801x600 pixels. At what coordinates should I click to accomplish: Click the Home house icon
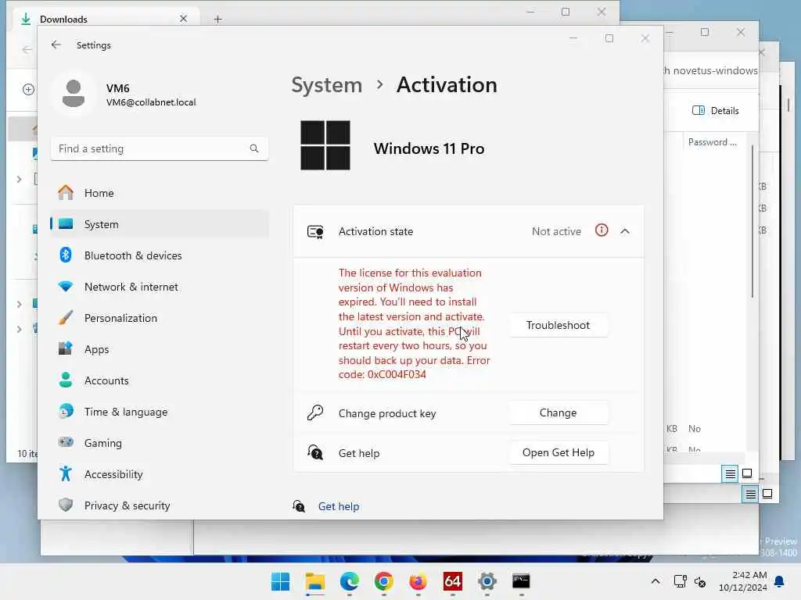point(66,192)
